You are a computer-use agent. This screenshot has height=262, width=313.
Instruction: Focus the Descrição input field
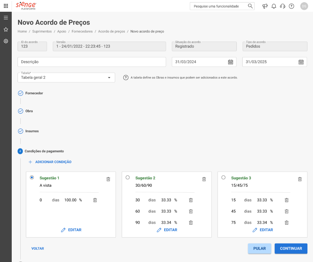point(92,62)
